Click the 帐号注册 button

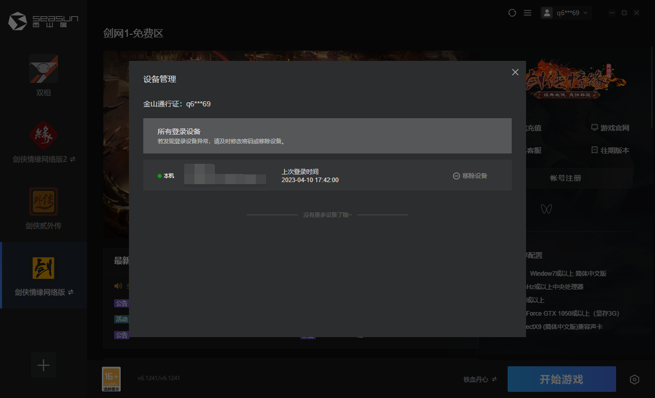(x=565, y=178)
